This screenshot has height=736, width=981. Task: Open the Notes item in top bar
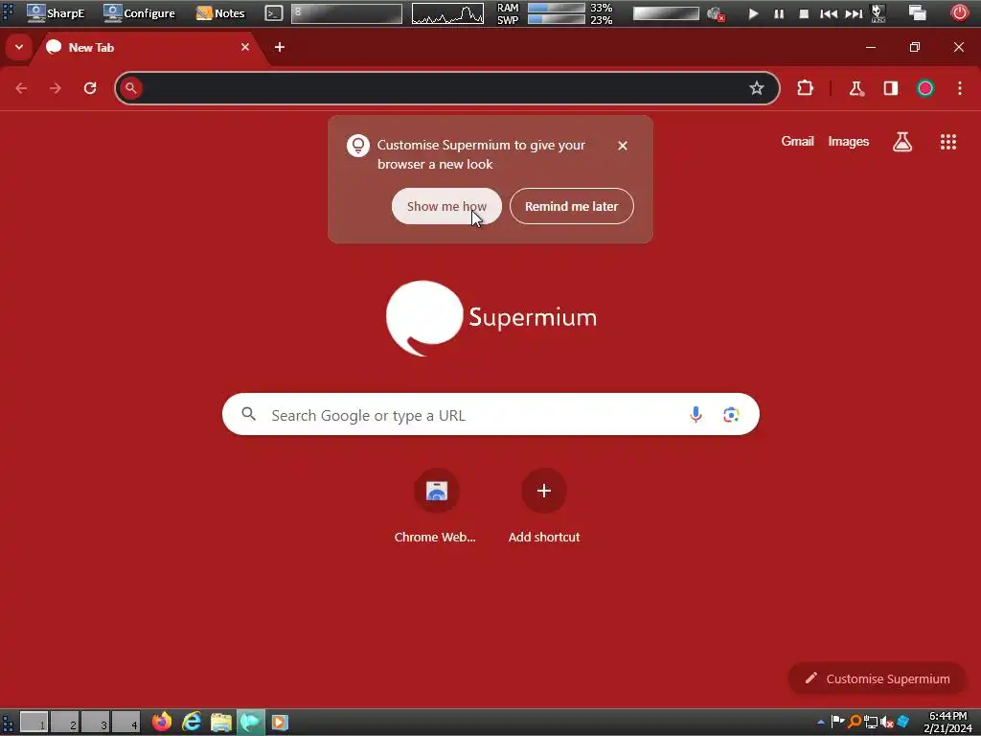coord(220,13)
